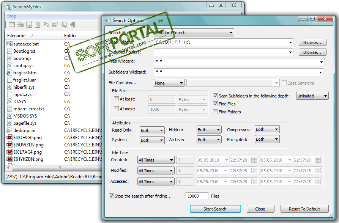Open the Encrypted attribute dropdown
The width and height of the screenshot is (339, 223).
pos(267,139)
